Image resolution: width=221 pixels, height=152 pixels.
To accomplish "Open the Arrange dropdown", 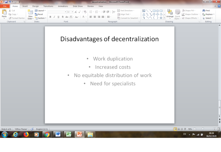I will click(170, 14).
